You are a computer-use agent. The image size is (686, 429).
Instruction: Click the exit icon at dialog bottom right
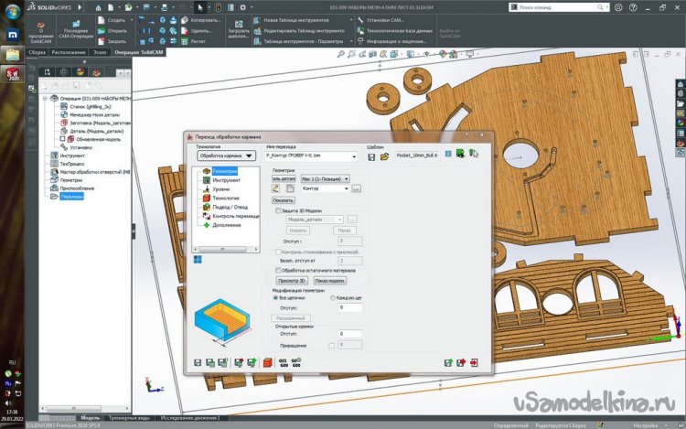[x=472, y=363]
